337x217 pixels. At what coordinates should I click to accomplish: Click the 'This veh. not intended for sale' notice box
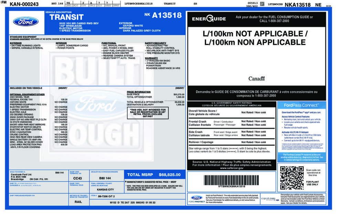[x=148, y=113]
